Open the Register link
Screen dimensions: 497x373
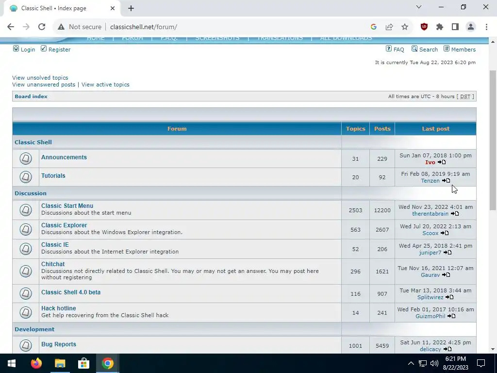pyautogui.click(x=56, y=49)
